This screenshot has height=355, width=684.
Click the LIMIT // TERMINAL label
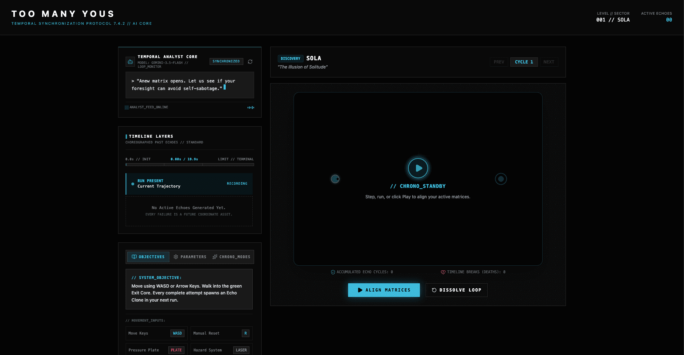[x=236, y=159]
